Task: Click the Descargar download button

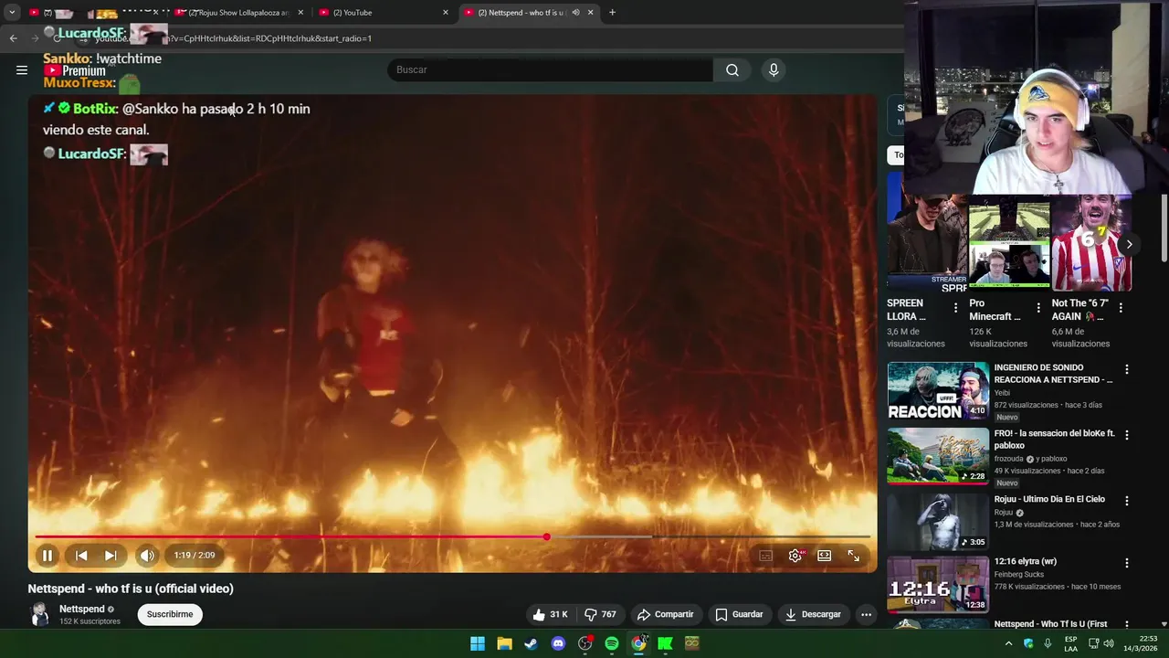Action: point(813,614)
